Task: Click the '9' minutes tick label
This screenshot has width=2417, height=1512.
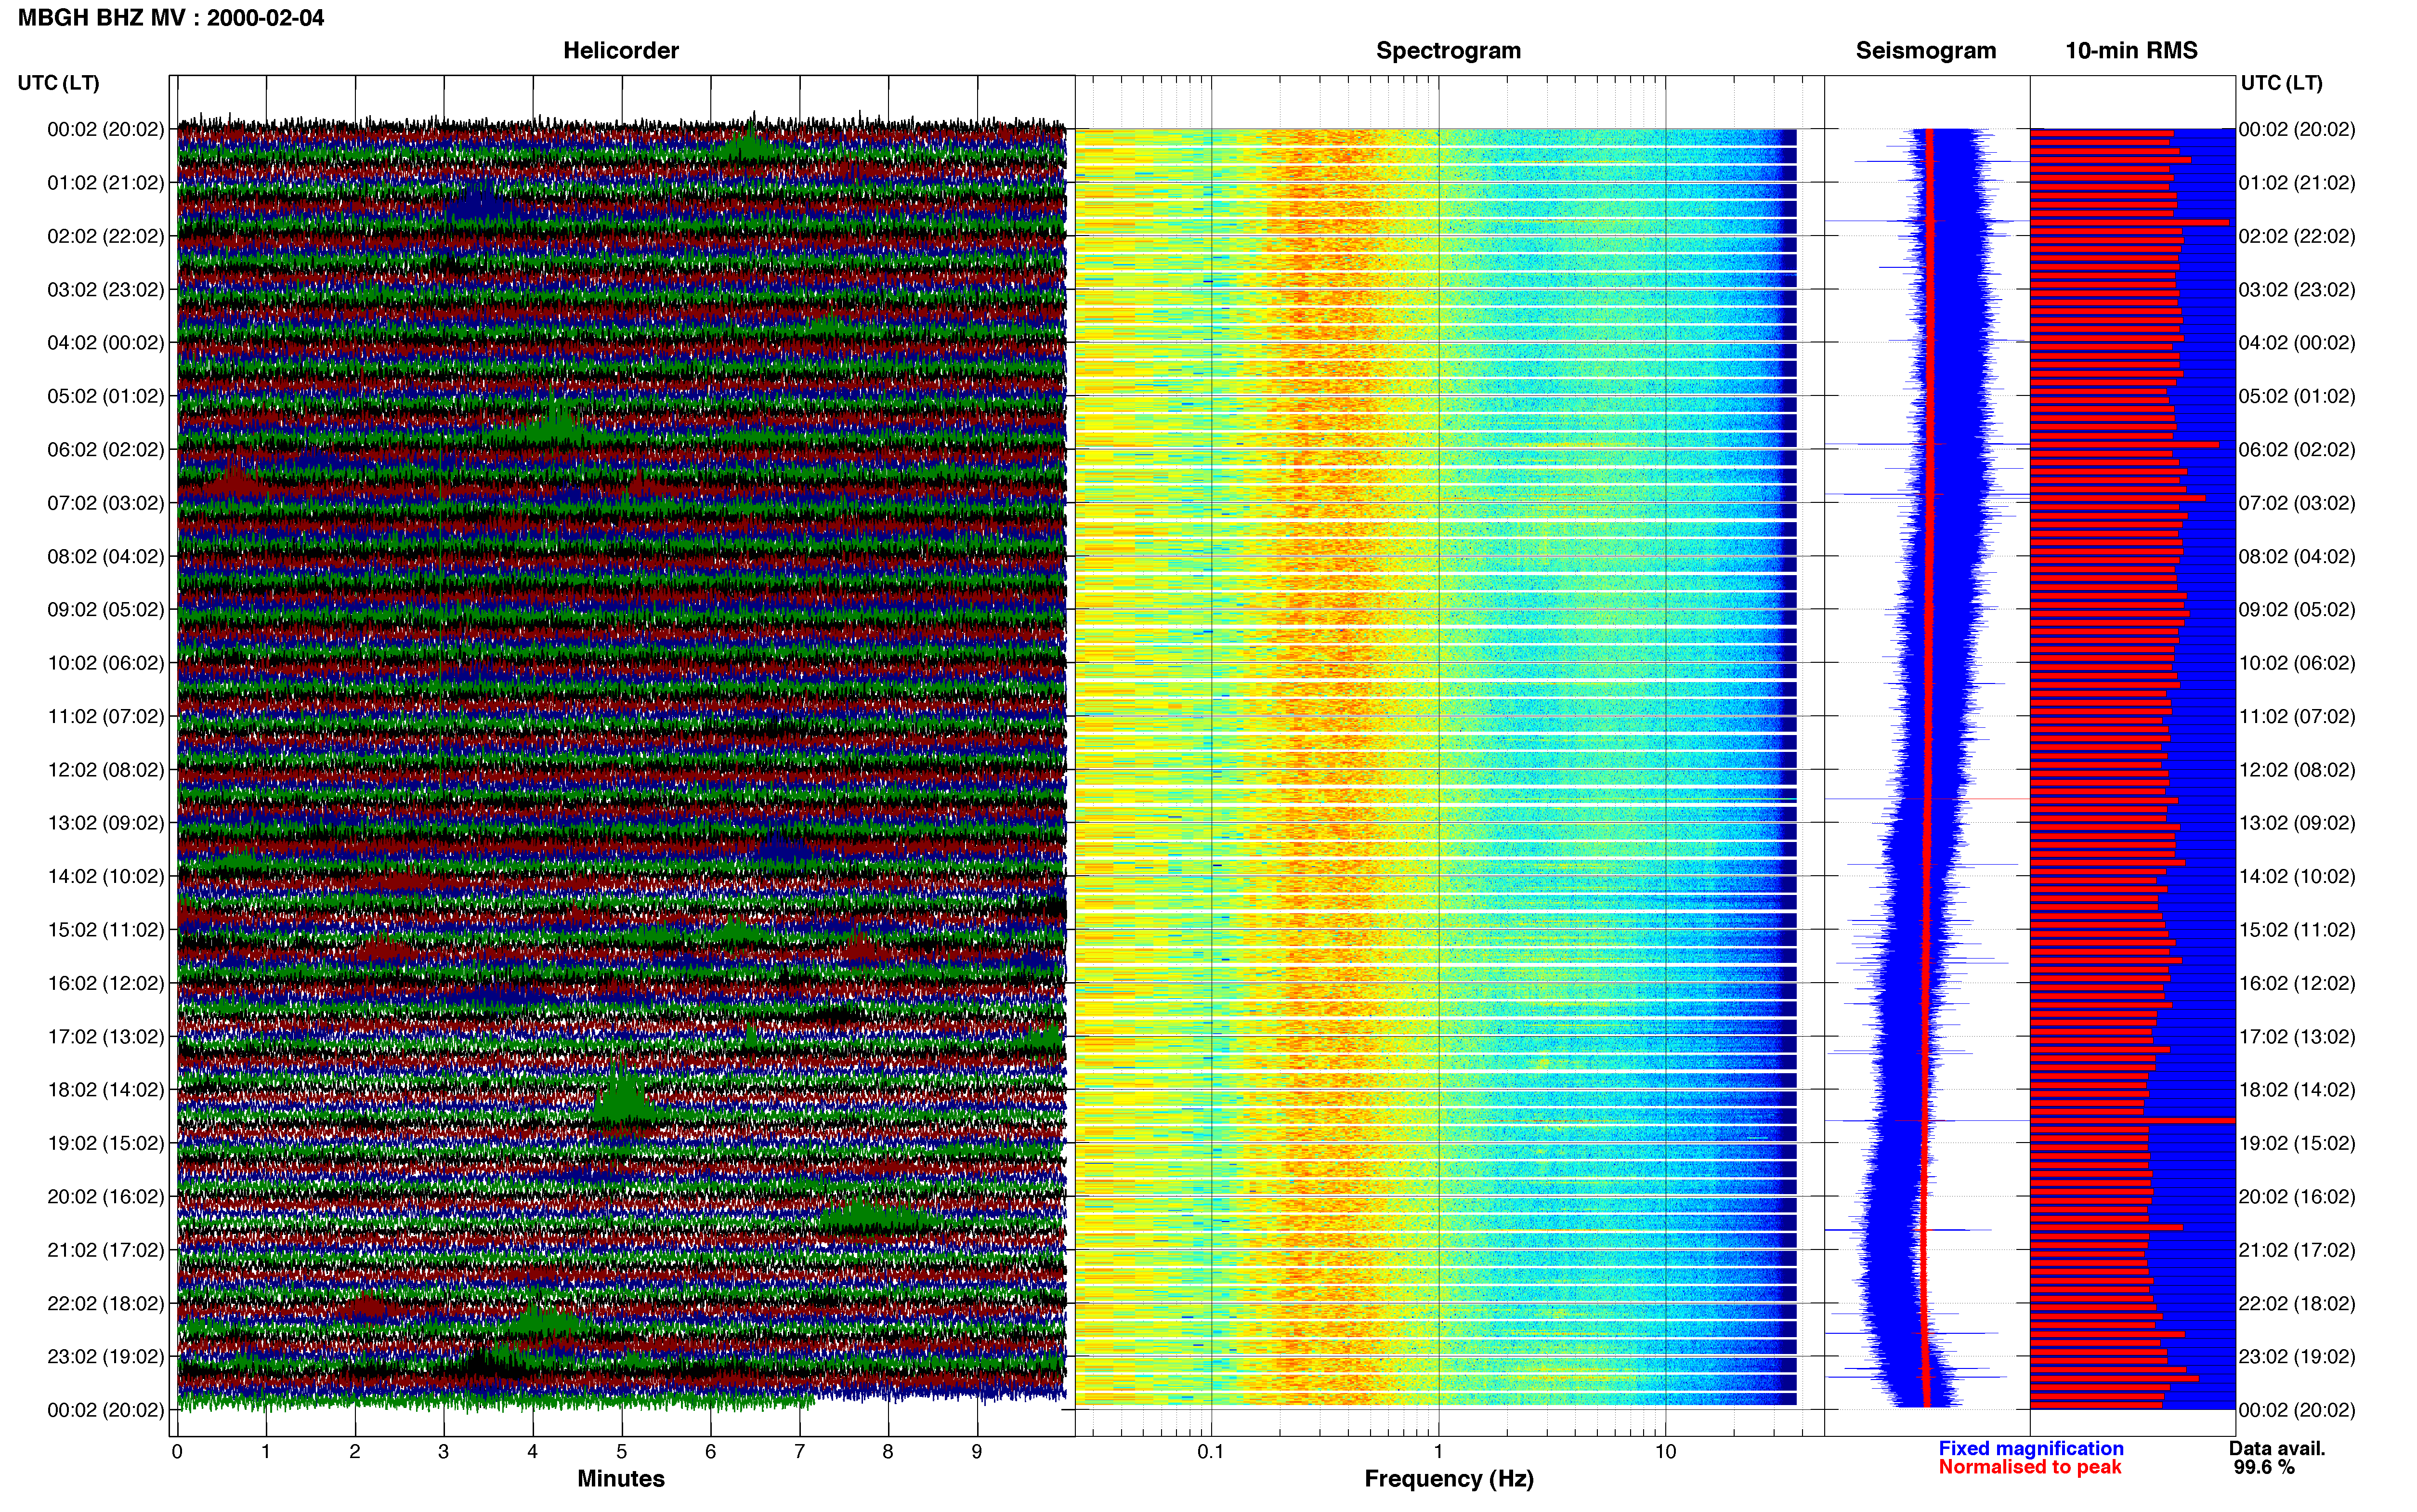Action: tap(977, 1452)
